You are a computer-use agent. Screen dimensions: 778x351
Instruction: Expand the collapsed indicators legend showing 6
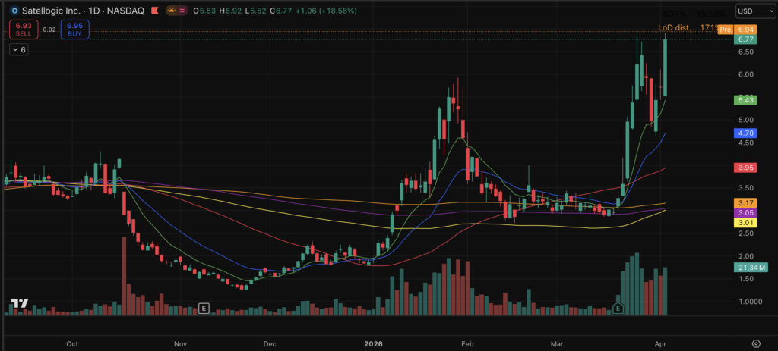19,49
